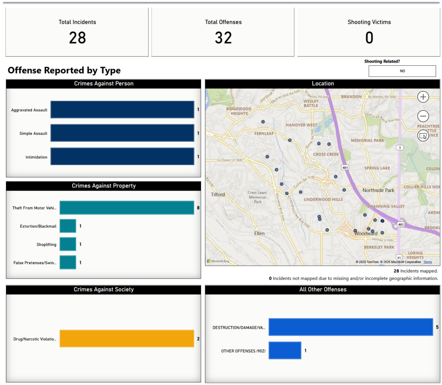Select the Destruction/Damage/Vandalism bar
Image resolution: width=442 pixels, height=385 pixels.
350,327
